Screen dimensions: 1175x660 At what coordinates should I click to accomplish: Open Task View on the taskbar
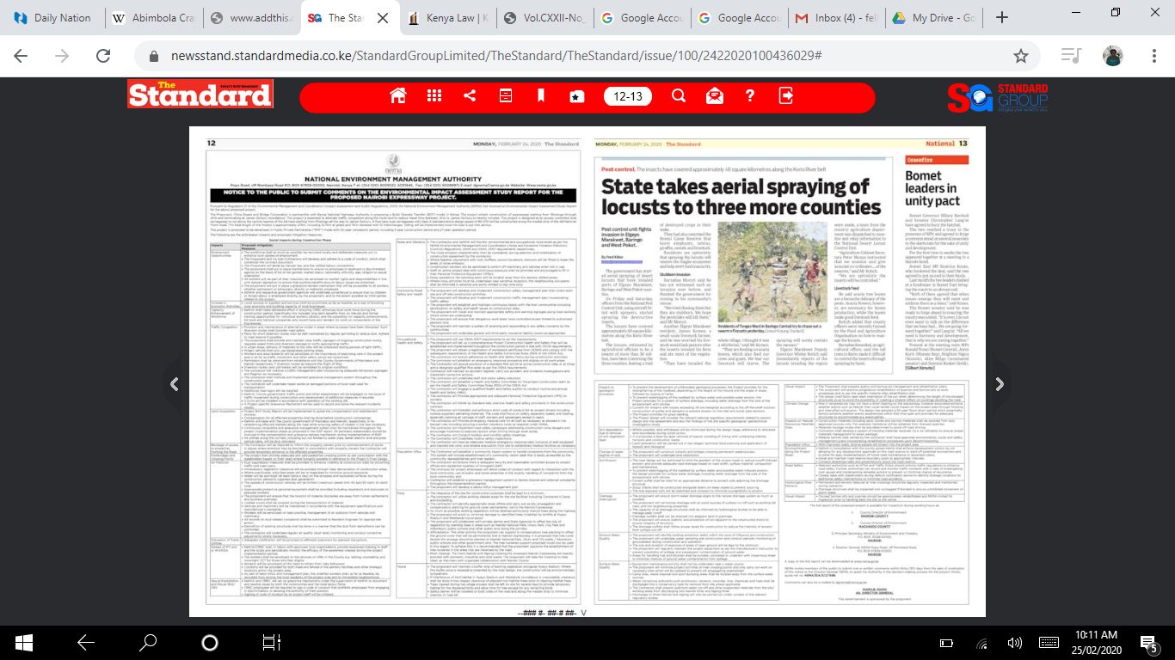[272, 642]
